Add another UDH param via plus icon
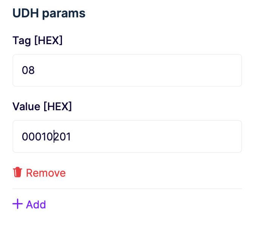This screenshot has height=225, width=253. 17,204
